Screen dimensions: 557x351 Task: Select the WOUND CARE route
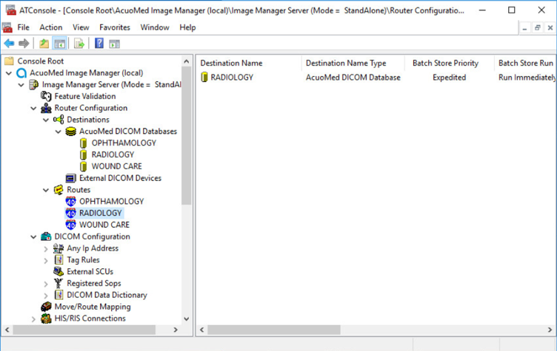pos(104,225)
